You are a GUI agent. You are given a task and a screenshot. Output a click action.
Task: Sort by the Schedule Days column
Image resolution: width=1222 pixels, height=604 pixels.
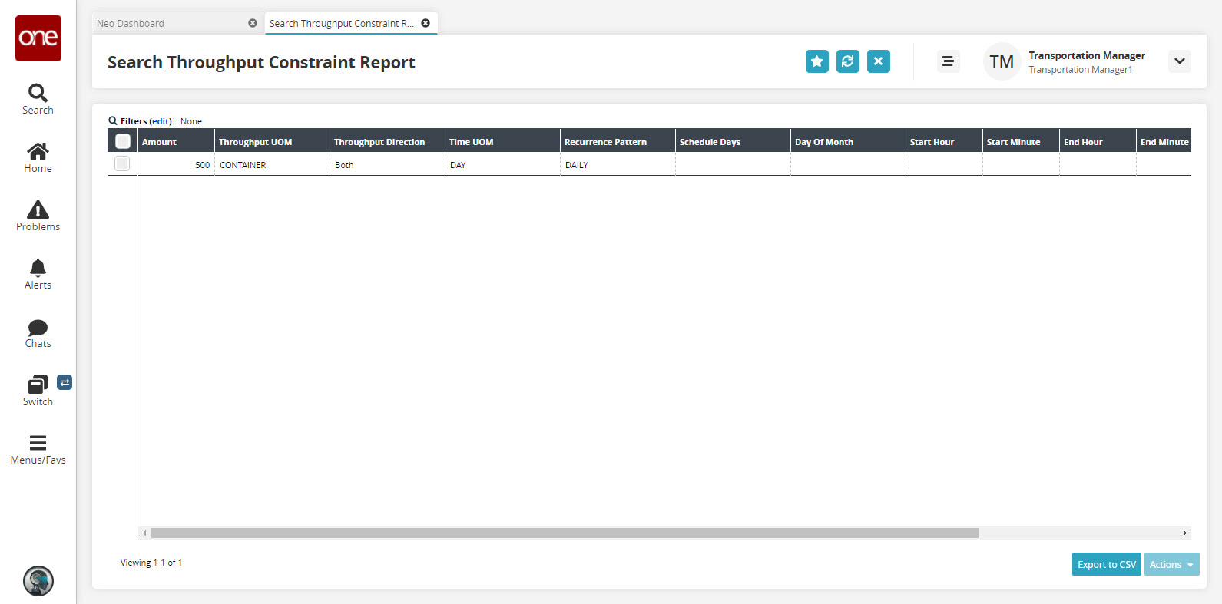click(x=733, y=141)
